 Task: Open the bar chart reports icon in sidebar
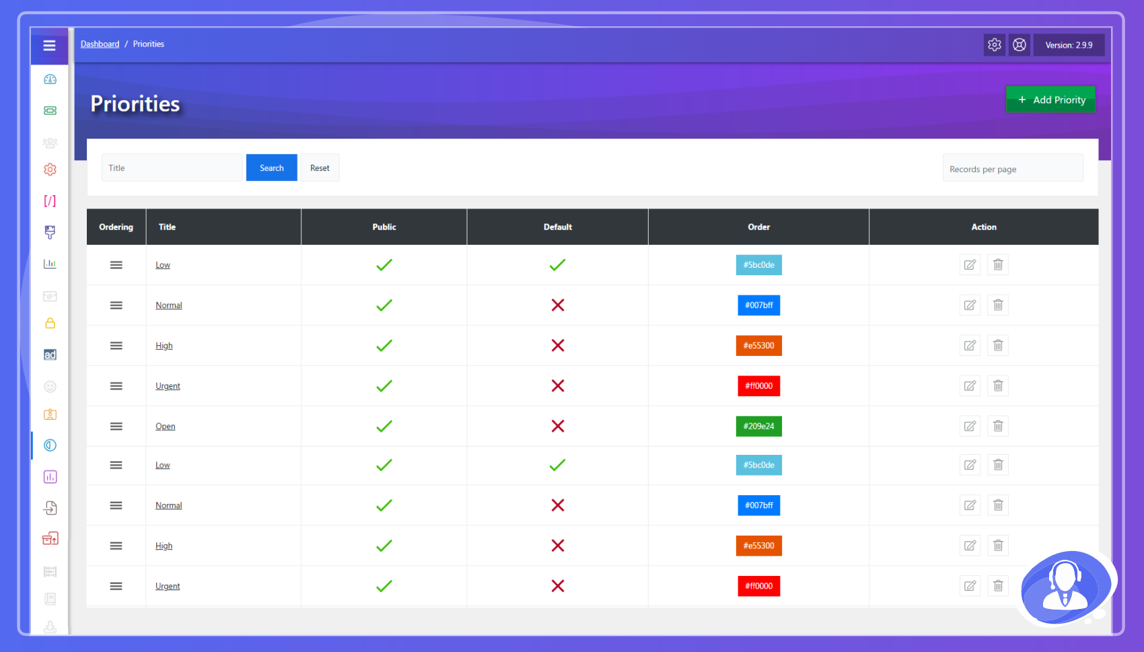50,264
